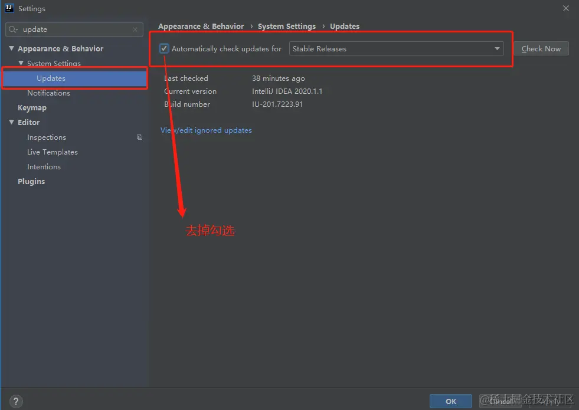Screen dimensions: 579x410
Task: Collapse the System Settings tree node
Action: pos(21,63)
